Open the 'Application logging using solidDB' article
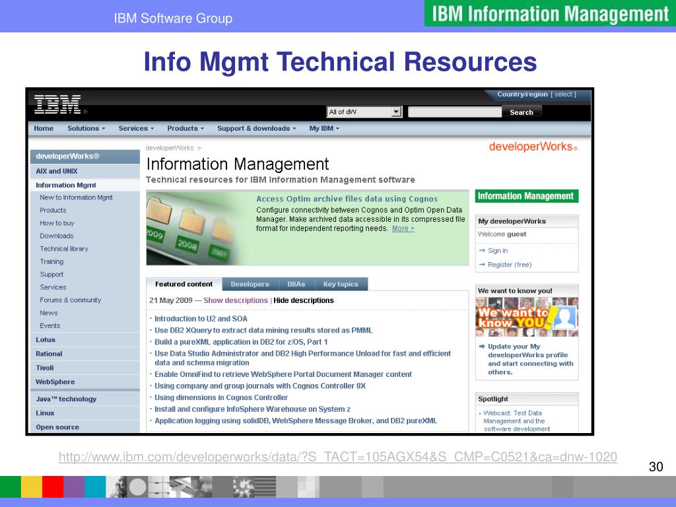This screenshot has height=507, width=676. 296,421
